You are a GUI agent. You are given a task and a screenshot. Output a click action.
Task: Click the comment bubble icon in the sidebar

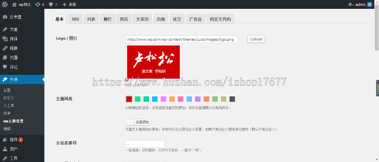point(5,67)
